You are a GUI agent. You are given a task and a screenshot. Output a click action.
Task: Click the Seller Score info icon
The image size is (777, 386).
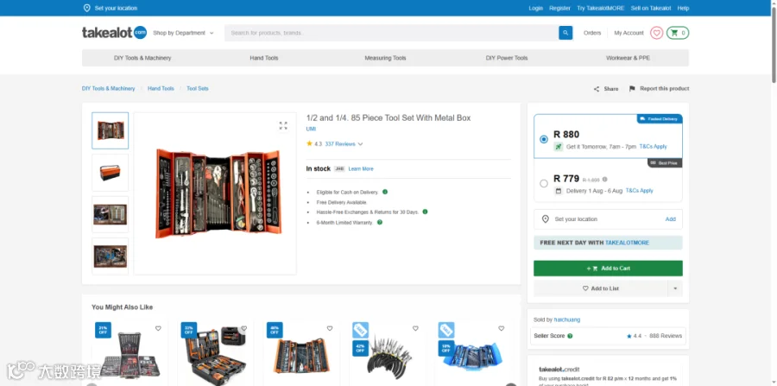pos(570,336)
